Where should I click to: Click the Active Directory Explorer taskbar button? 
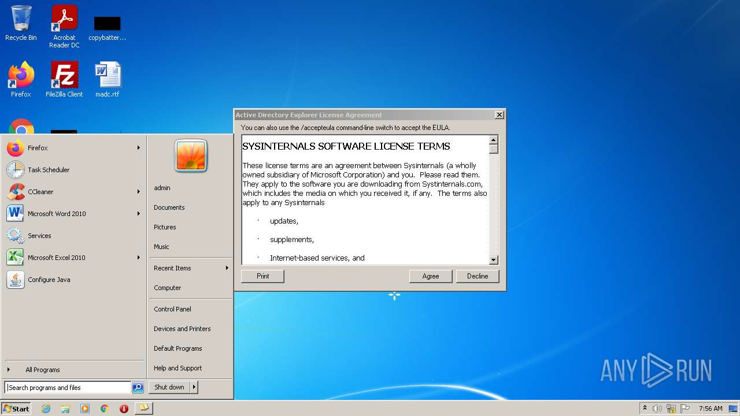tap(143, 408)
